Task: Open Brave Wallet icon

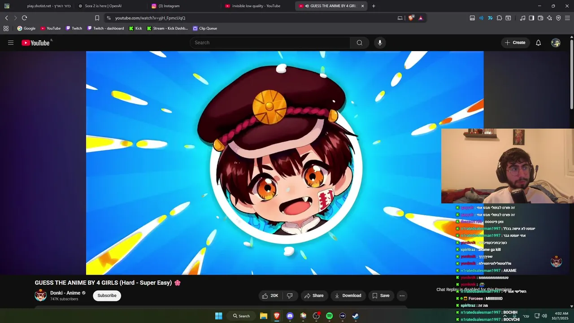Action: coord(540,18)
